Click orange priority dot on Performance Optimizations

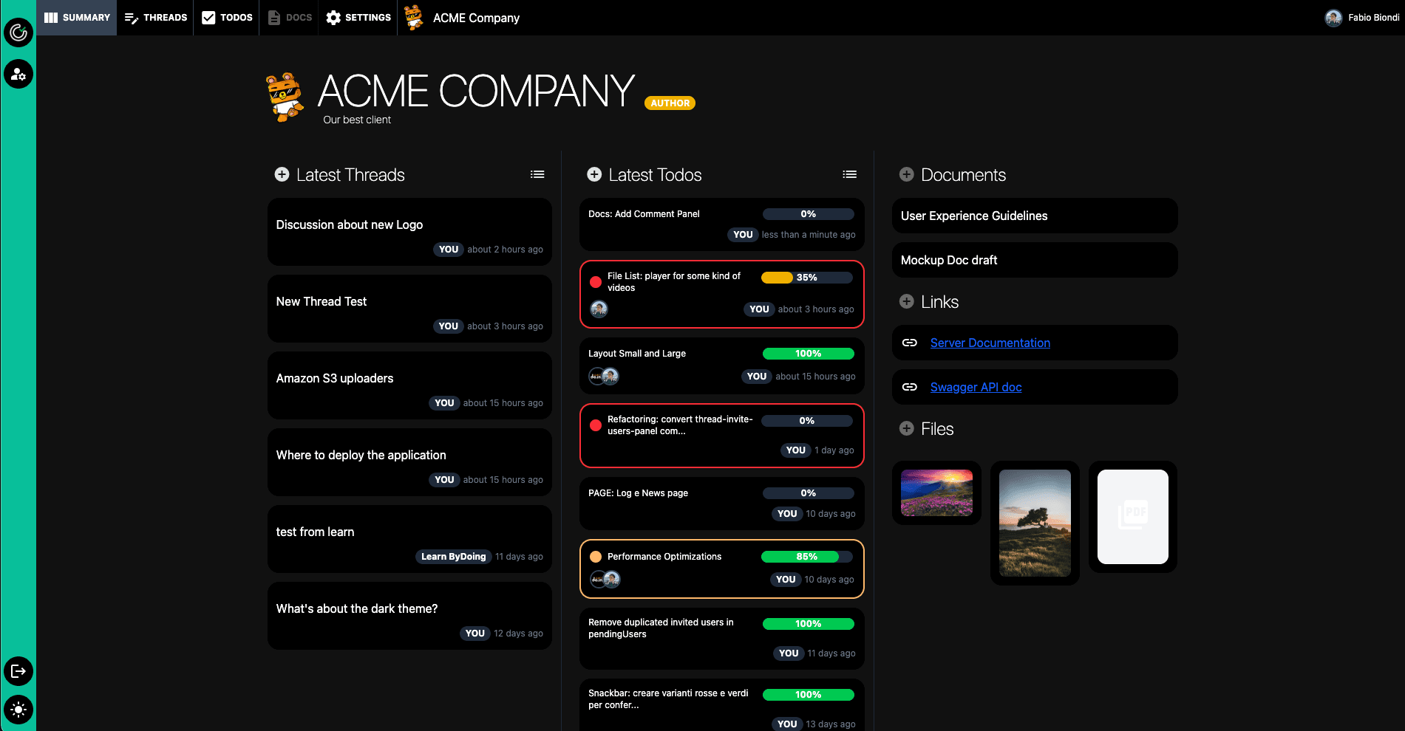pyautogui.click(x=596, y=557)
